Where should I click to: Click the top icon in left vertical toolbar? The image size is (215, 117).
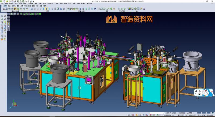click(x=2, y=16)
